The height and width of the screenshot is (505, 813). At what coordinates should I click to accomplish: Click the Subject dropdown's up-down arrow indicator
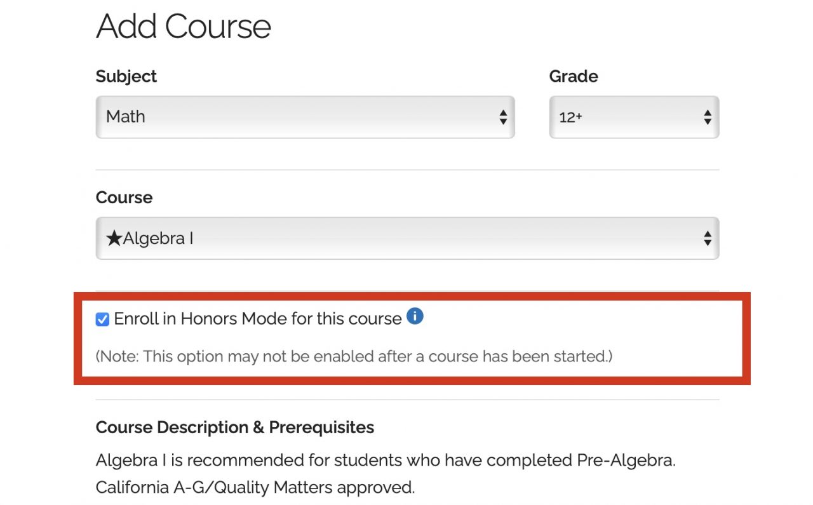pos(502,117)
